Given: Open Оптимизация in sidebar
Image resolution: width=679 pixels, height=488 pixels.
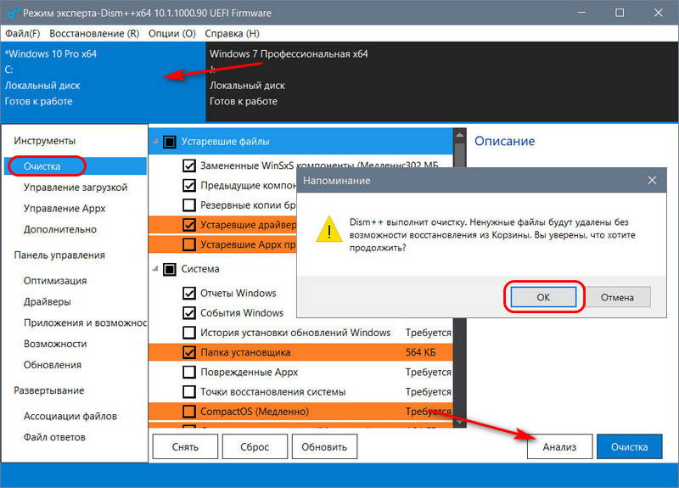Looking at the screenshot, I should pyautogui.click(x=55, y=281).
